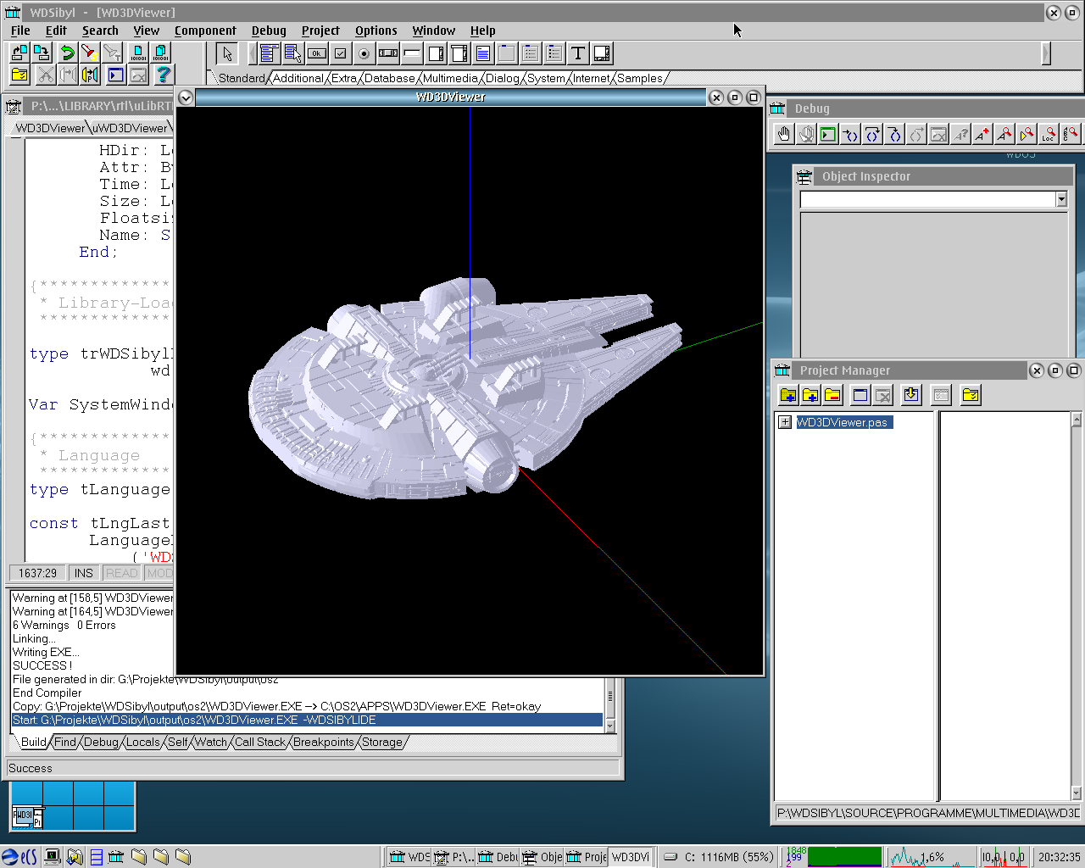Click build output scrollbar down arrow

tap(610, 726)
